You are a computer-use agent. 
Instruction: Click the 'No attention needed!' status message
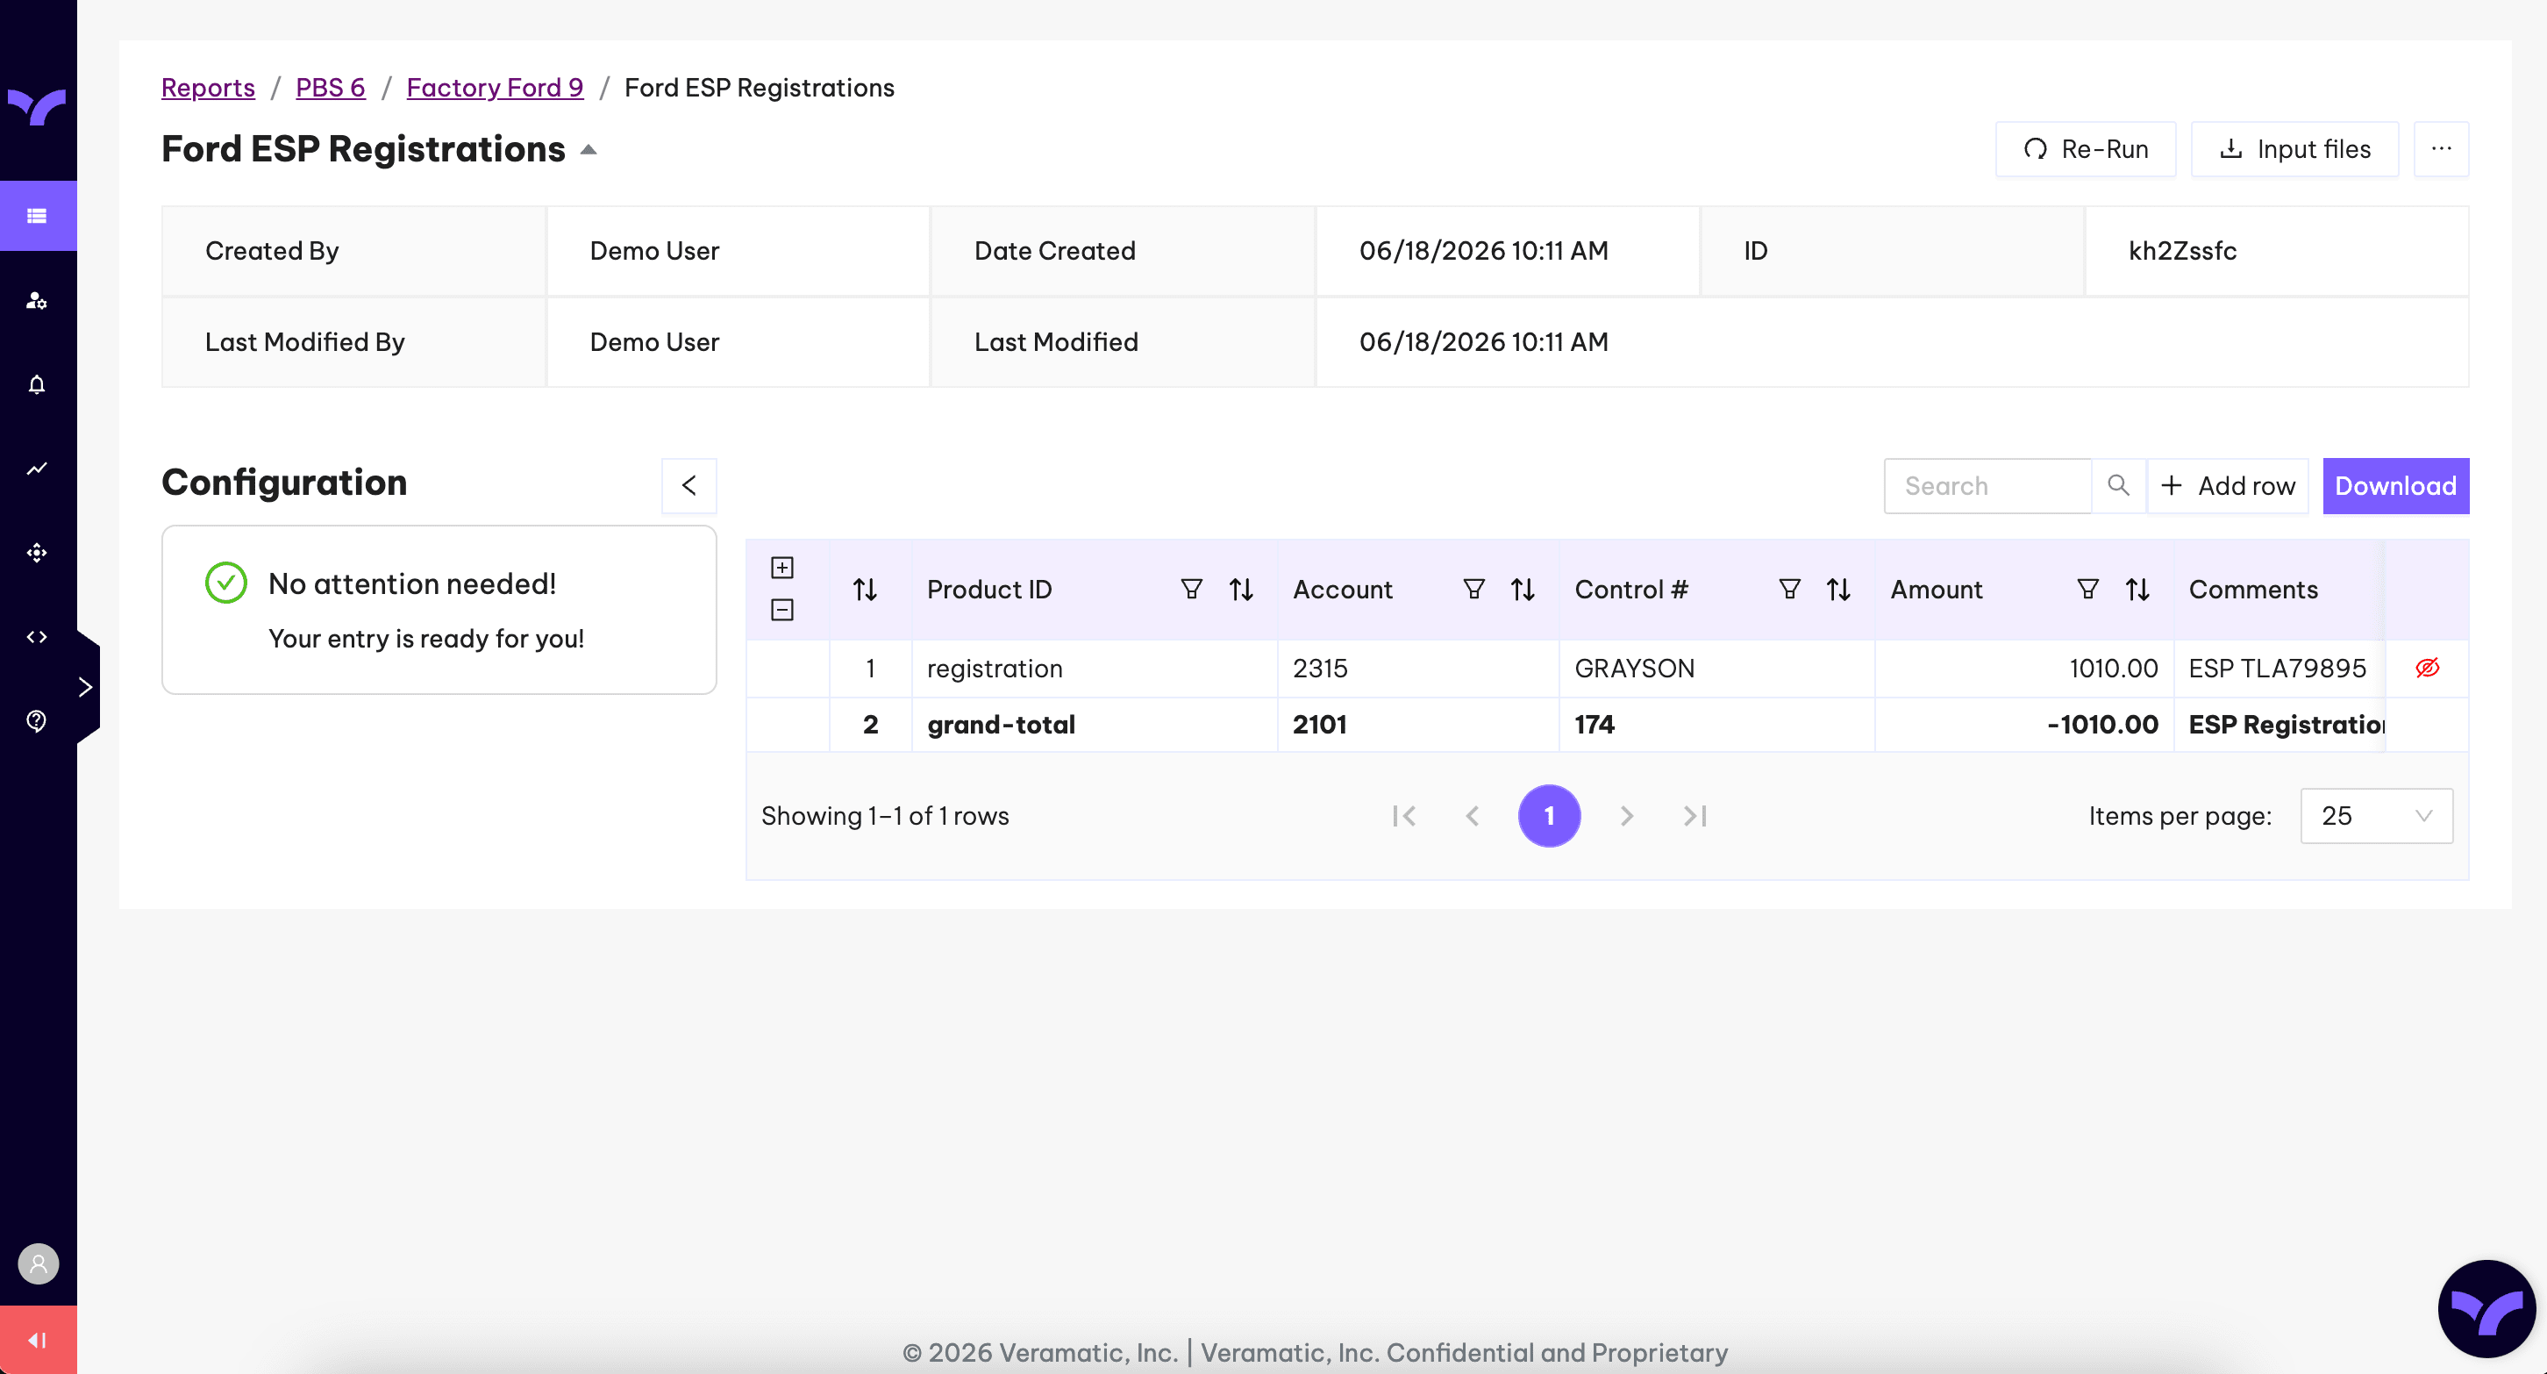click(x=412, y=583)
